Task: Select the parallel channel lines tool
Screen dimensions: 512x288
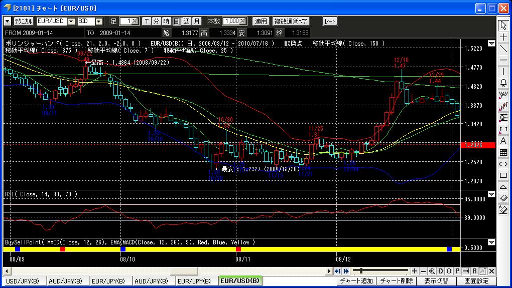Action: click(x=503, y=106)
